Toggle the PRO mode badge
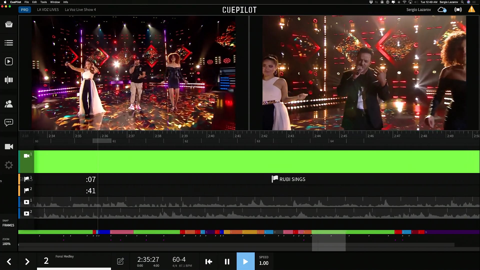Screen dimensions: 480x270 24,10
